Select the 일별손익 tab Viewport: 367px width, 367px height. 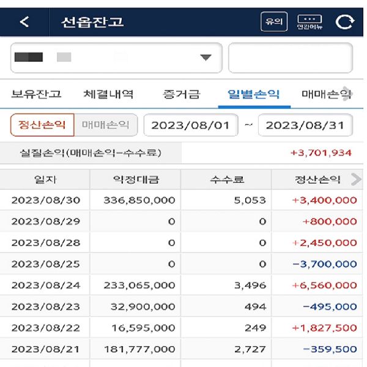click(x=253, y=94)
